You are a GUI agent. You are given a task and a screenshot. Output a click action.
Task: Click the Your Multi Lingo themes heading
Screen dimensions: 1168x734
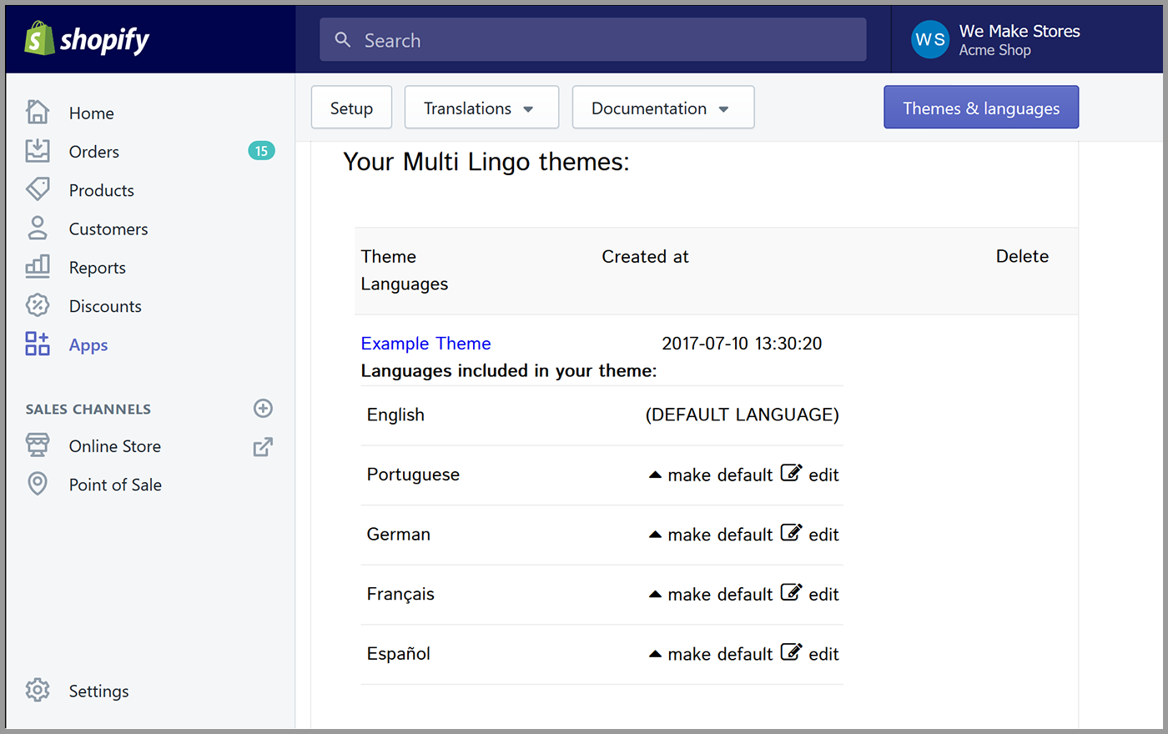(486, 161)
